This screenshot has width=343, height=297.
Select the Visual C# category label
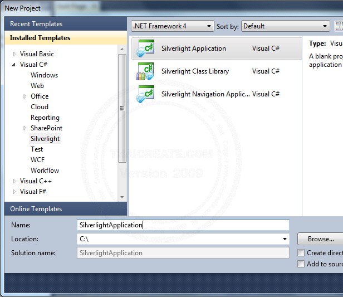33,65
